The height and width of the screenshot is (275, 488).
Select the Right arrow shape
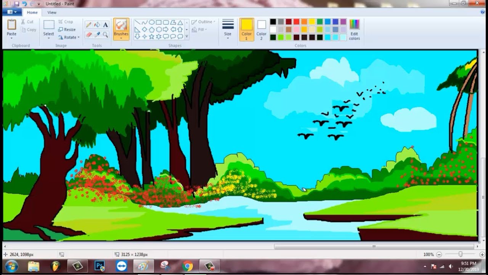166,29
